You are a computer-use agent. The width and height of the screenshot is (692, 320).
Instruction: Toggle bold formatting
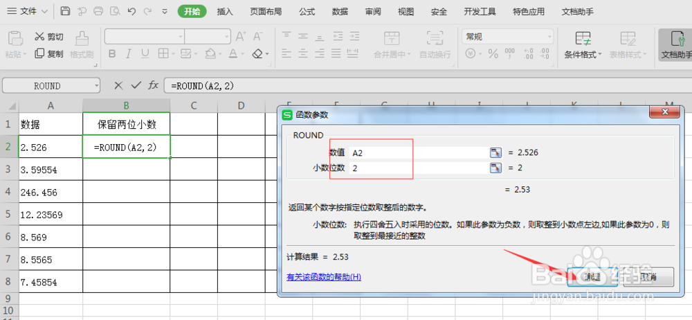coord(112,54)
